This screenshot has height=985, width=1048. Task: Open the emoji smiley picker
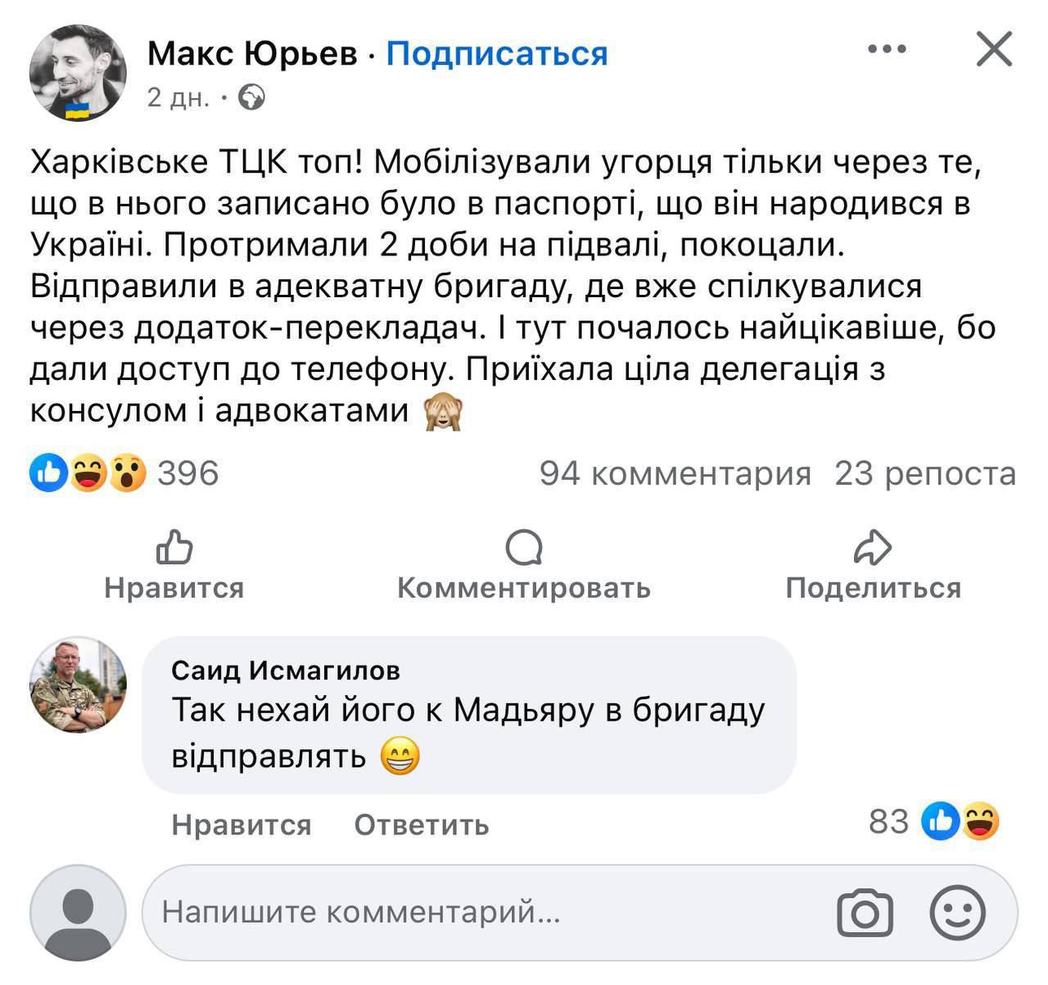(x=957, y=912)
